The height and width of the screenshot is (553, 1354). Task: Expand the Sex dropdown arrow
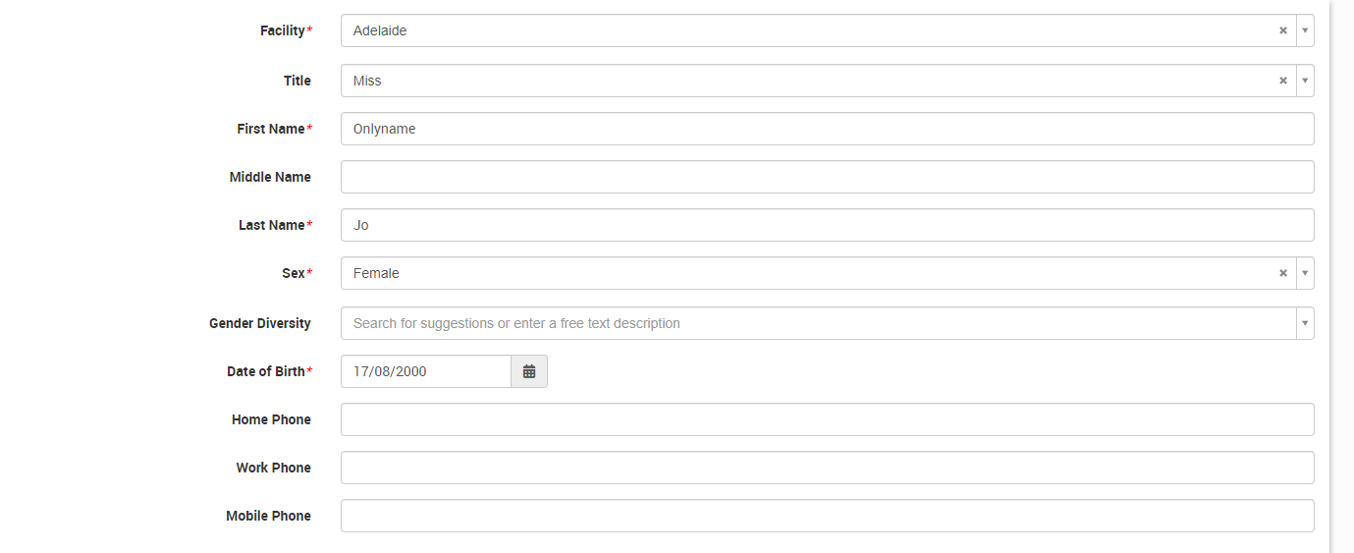[x=1305, y=273]
